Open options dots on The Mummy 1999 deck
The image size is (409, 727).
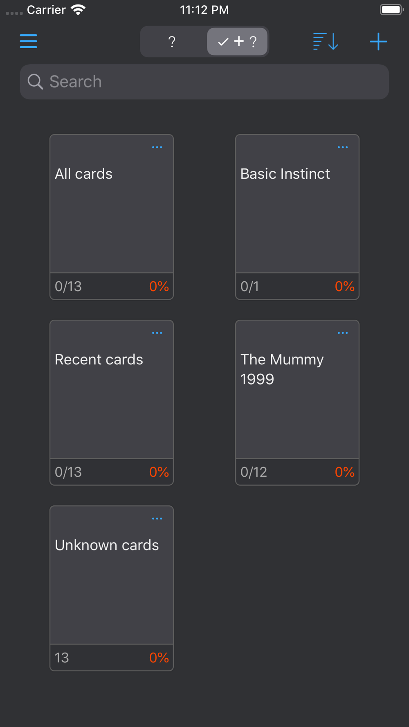click(x=343, y=333)
